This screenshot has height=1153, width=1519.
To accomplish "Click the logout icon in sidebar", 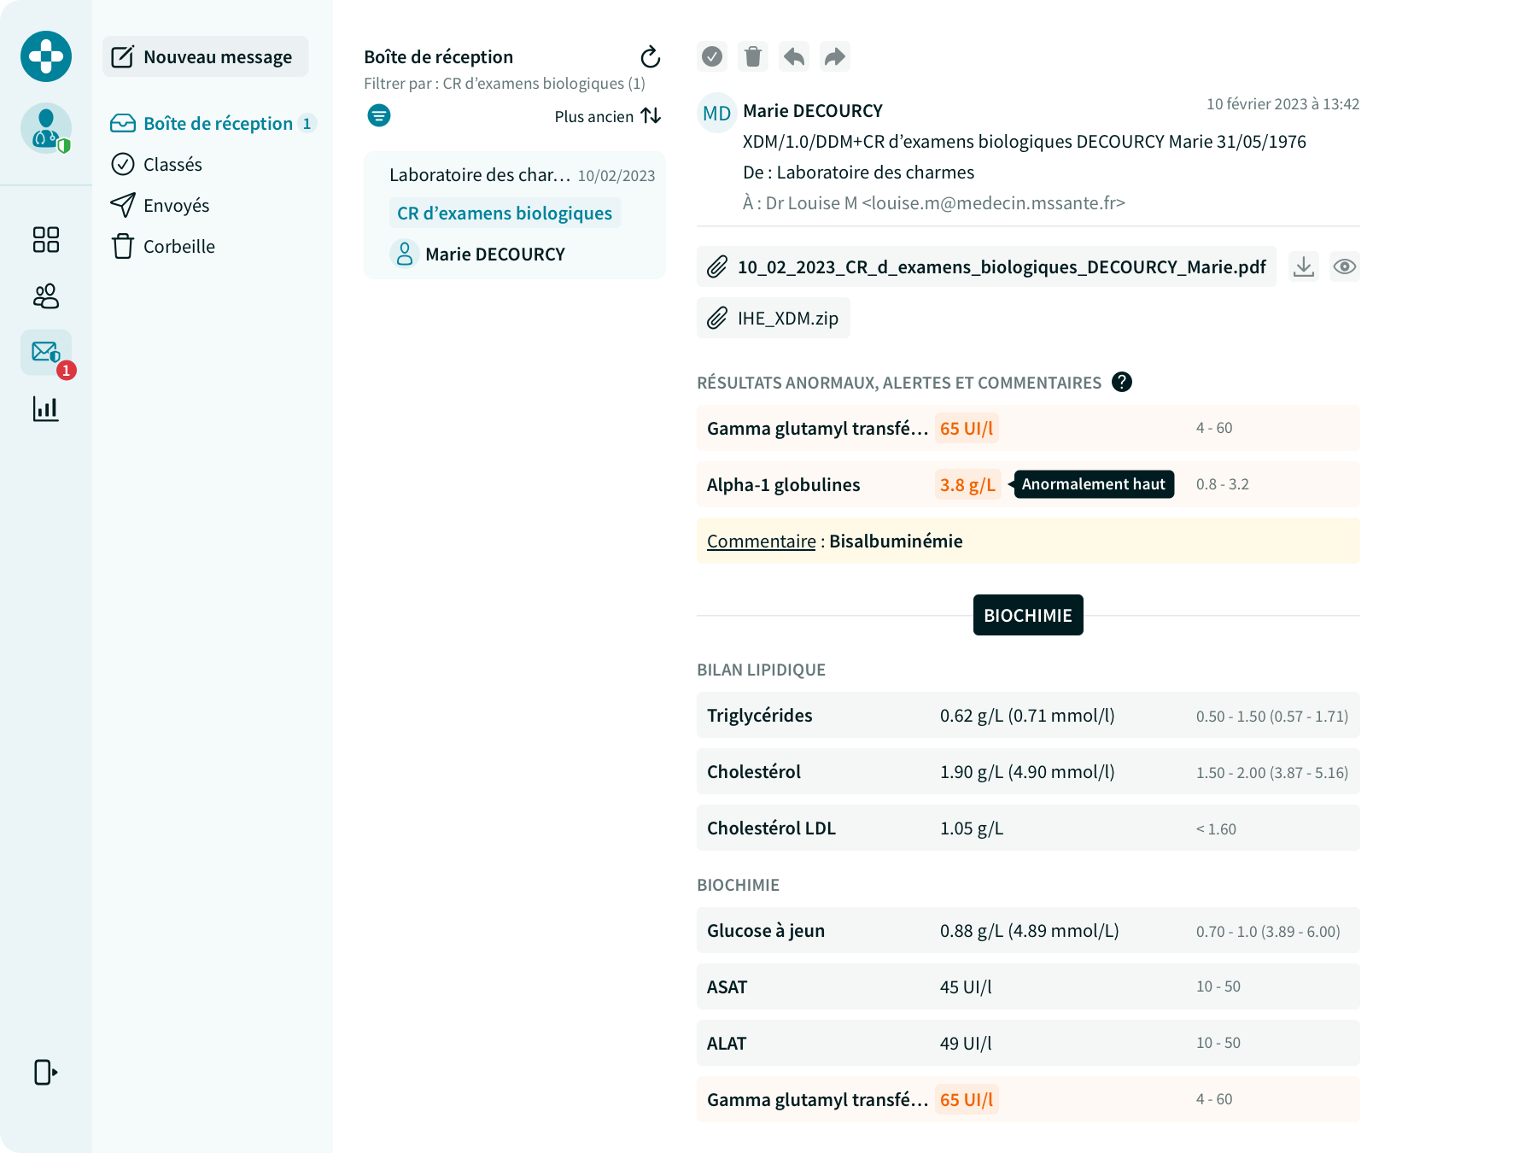I will click(x=46, y=1072).
